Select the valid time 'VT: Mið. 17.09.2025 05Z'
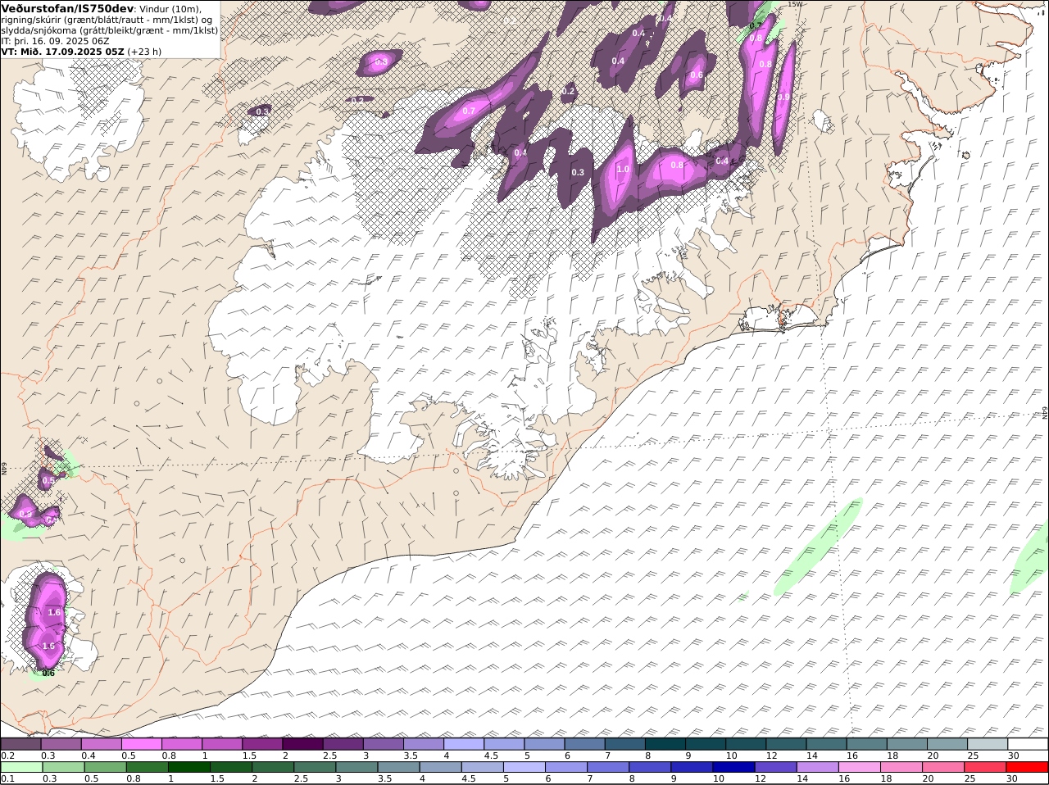This screenshot has height=785, width=1049. click(x=62, y=52)
